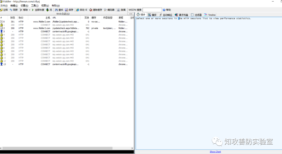Switch to the 统计 statistics tab
The width and height of the screenshot is (282, 154).
[141, 15]
